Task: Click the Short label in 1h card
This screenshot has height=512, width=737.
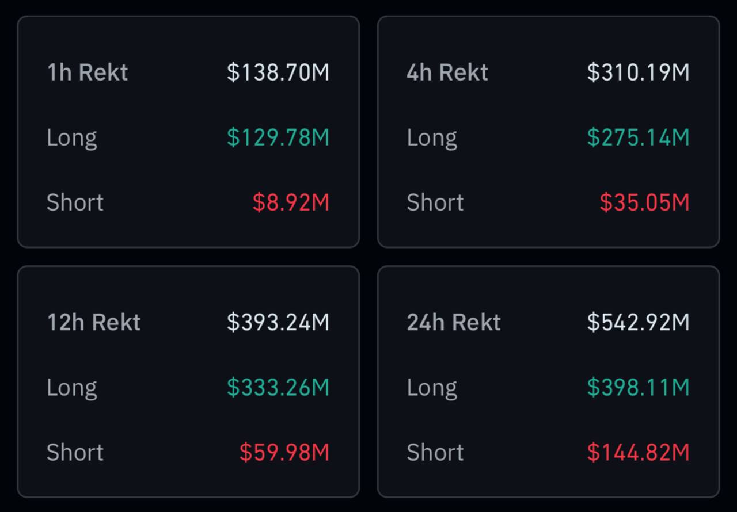Action: click(x=75, y=202)
